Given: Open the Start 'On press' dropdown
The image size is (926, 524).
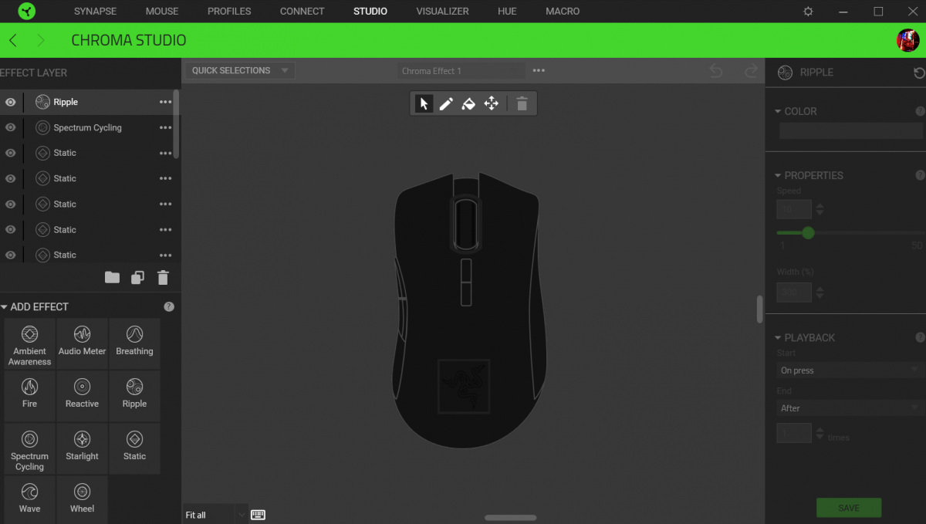Looking at the screenshot, I should coord(850,370).
